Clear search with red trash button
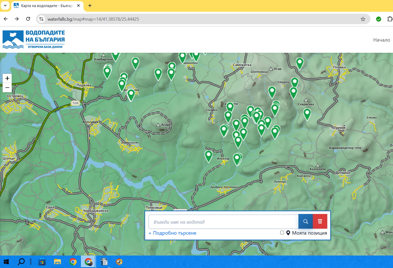Screen dimensions: 393x268 (320, 222)
